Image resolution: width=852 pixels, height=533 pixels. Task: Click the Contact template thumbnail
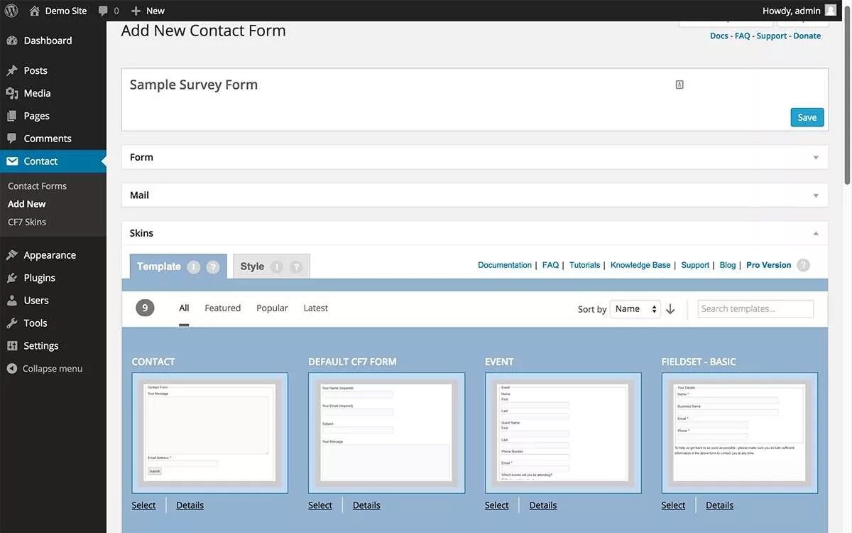pyautogui.click(x=210, y=433)
